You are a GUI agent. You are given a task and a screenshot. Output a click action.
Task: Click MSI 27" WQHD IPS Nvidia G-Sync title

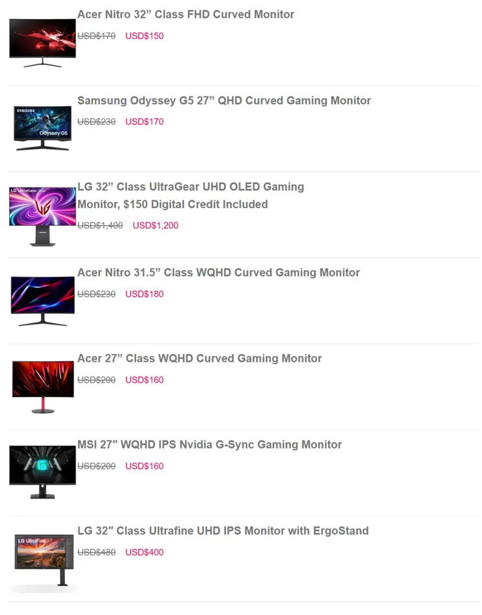209,444
